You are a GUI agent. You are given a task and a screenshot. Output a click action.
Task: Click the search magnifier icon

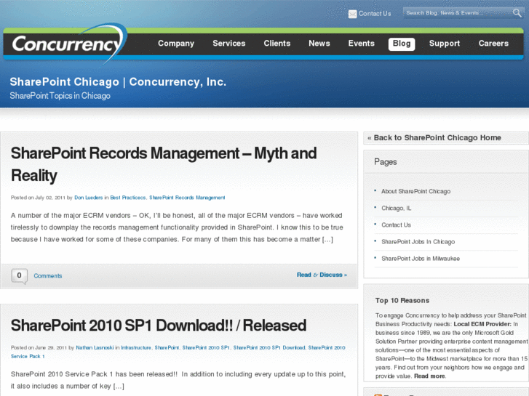coord(517,13)
